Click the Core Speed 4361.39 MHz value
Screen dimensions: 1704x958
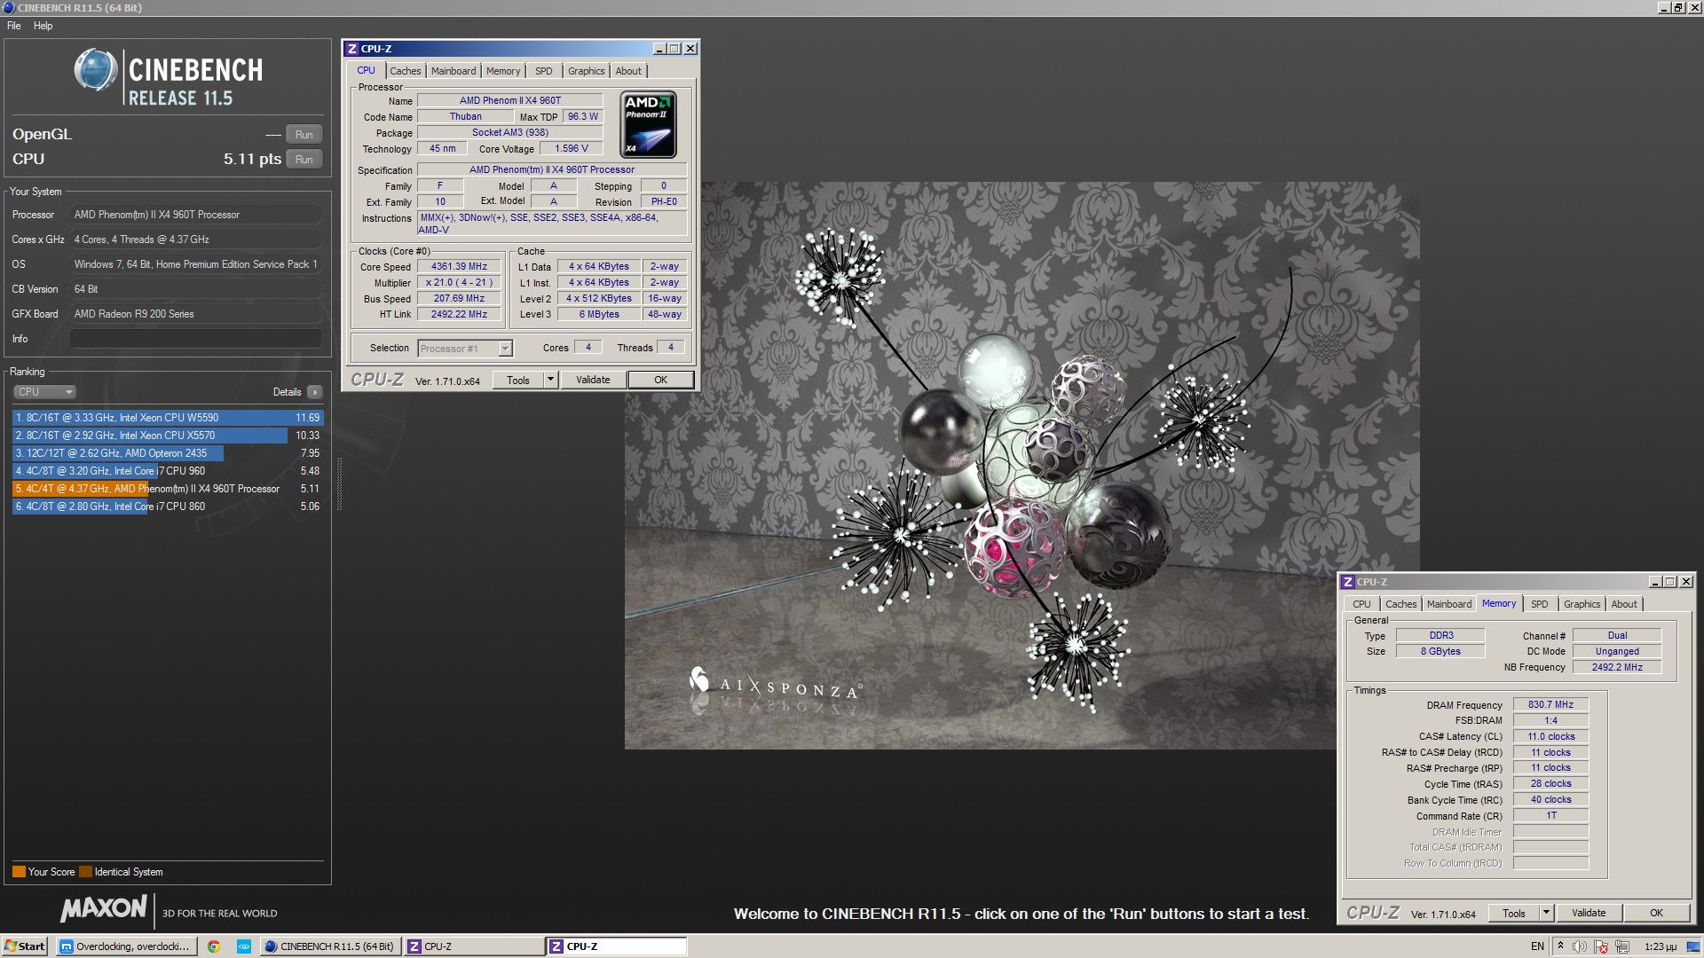459,267
